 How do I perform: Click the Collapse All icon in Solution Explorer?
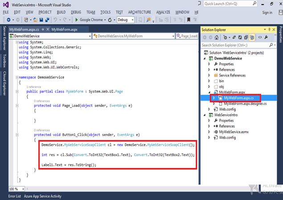pos(246,37)
